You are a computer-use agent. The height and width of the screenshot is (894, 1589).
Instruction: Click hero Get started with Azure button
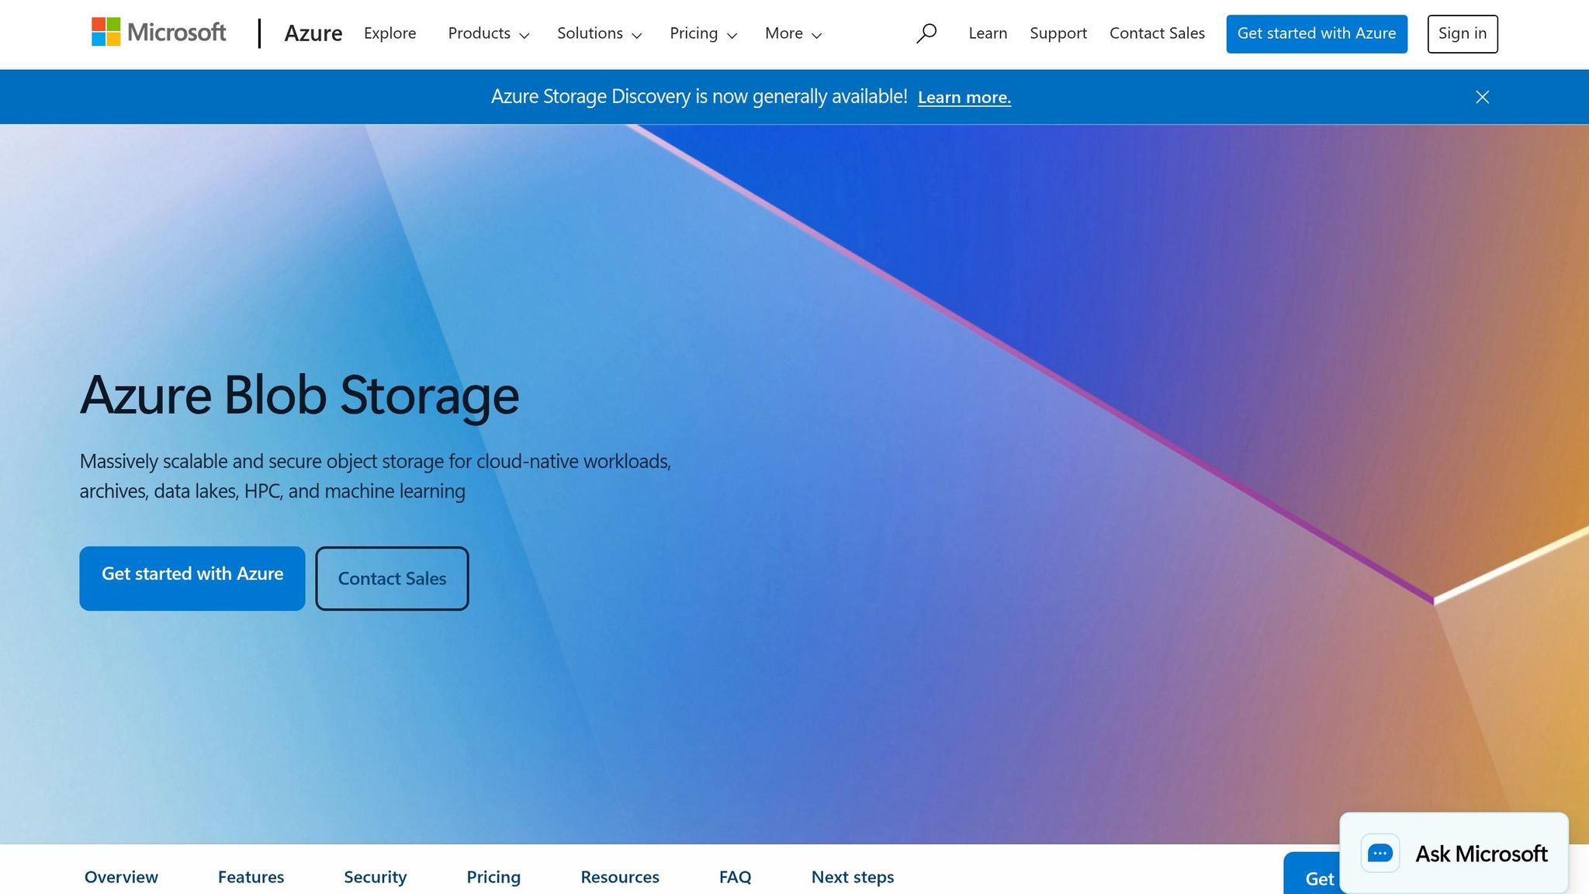coord(192,578)
